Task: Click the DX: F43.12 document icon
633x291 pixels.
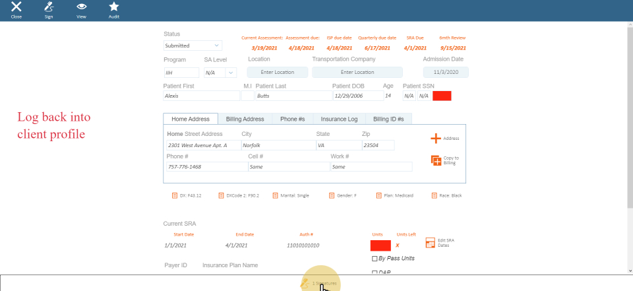Action: 175,196
